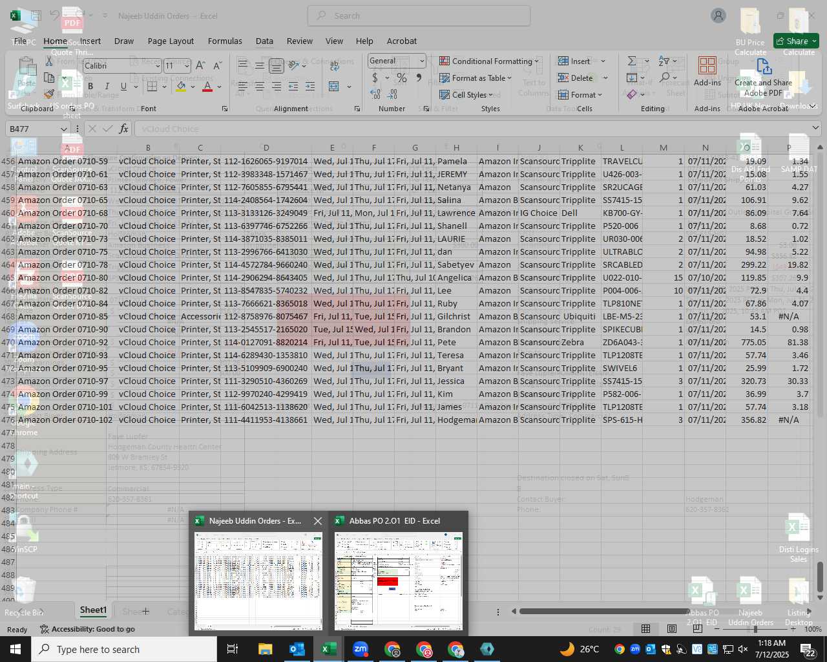This screenshot has height=662, width=827.
Task: Switch to the Data tab
Action: 264,41
